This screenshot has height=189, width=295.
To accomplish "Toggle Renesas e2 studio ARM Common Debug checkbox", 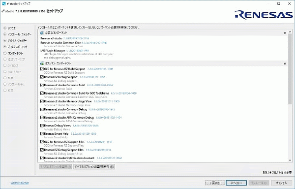I will (x=42, y=118).
